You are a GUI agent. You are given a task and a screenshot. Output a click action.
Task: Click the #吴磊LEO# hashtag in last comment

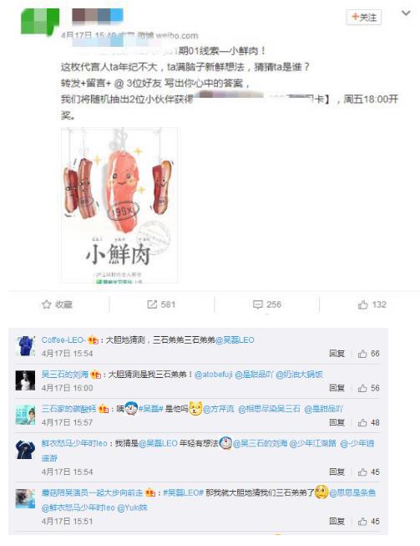(183, 492)
